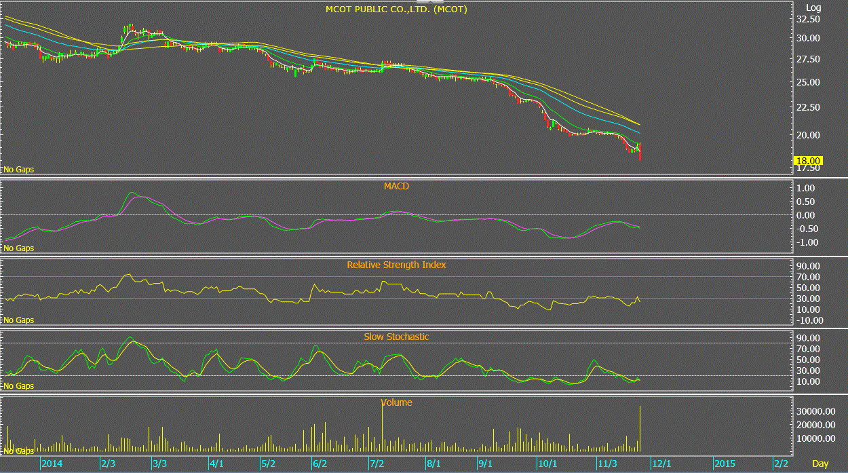Select the 10/1 date axis label
The width and height of the screenshot is (848, 473).
547,463
